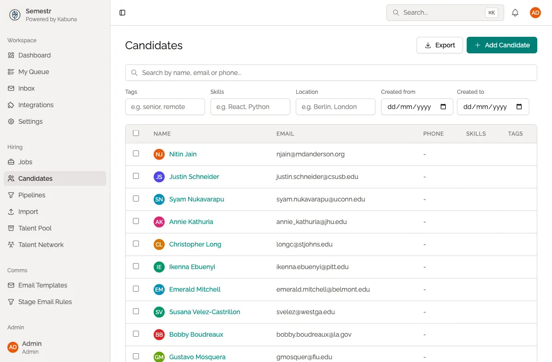Select the Talent Network icon

point(10,245)
